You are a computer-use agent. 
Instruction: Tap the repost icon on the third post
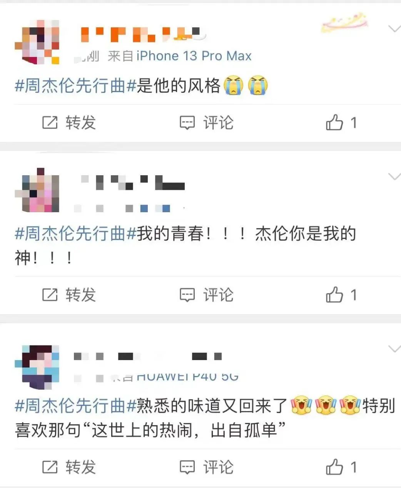(50, 467)
